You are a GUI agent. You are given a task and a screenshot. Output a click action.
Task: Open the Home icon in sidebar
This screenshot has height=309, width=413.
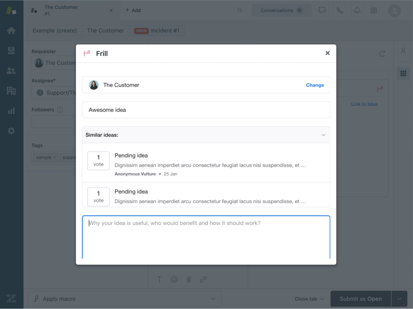click(11, 31)
